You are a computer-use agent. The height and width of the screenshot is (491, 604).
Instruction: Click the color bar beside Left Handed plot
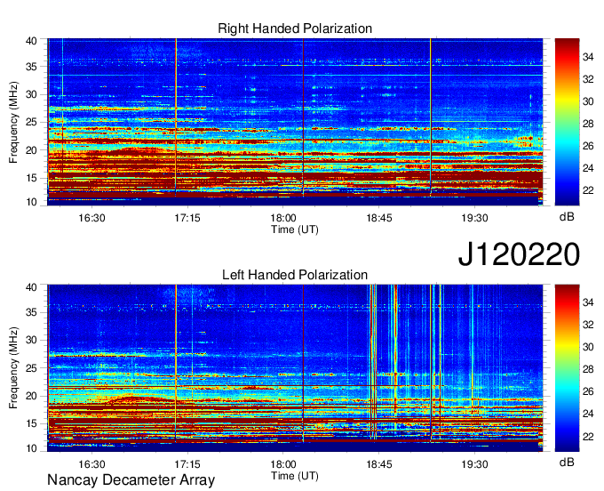(x=567, y=368)
